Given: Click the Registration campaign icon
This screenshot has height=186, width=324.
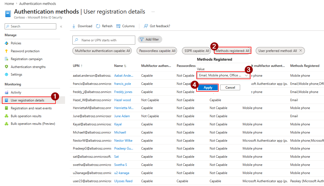Looking at the screenshot, I should click(x=7, y=59).
